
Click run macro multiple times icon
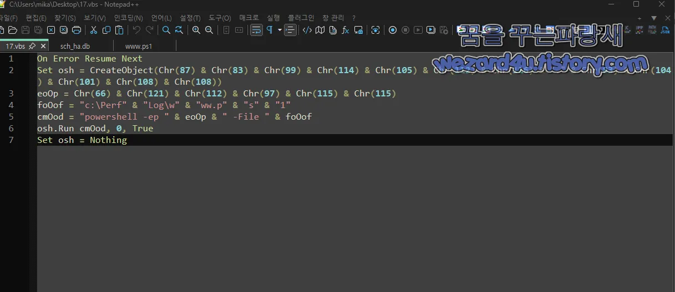(x=431, y=30)
